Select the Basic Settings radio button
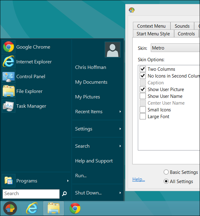Screen dimensions: 200x216 click(x=166, y=172)
